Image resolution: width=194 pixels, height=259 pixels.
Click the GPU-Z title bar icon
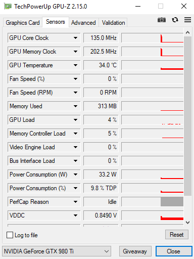click(x=8, y=7)
